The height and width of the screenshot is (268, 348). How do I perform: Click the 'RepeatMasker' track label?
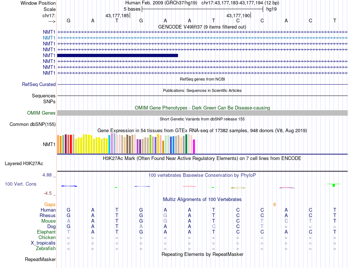(x=40, y=259)
